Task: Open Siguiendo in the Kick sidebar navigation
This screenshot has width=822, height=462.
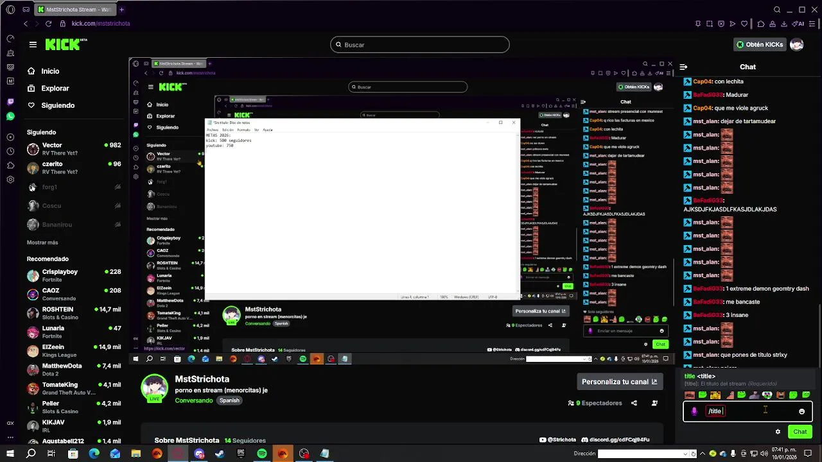Action: coord(50,105)
